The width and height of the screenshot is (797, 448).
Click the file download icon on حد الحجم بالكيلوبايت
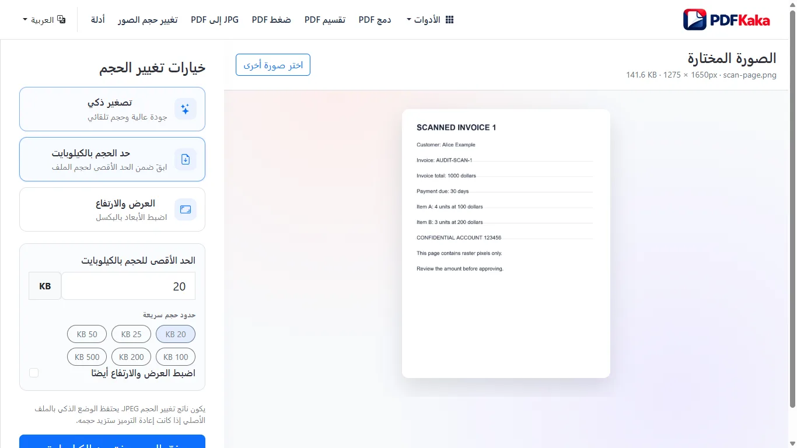click(186, 159)
